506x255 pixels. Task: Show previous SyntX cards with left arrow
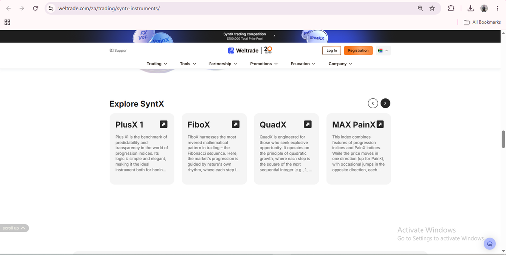coord(373,103)
